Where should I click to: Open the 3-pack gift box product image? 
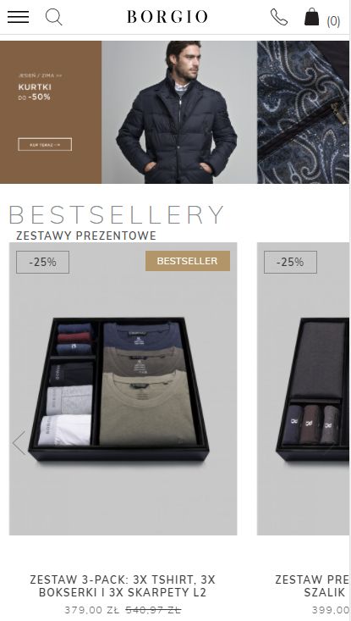(123, 389)
